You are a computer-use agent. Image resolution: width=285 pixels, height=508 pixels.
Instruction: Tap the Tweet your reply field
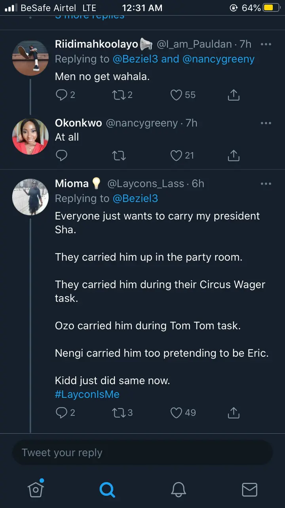(x=142, y=452)
